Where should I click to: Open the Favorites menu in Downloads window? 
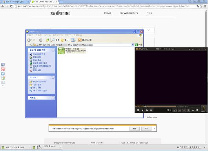click(x=58, y=35)
